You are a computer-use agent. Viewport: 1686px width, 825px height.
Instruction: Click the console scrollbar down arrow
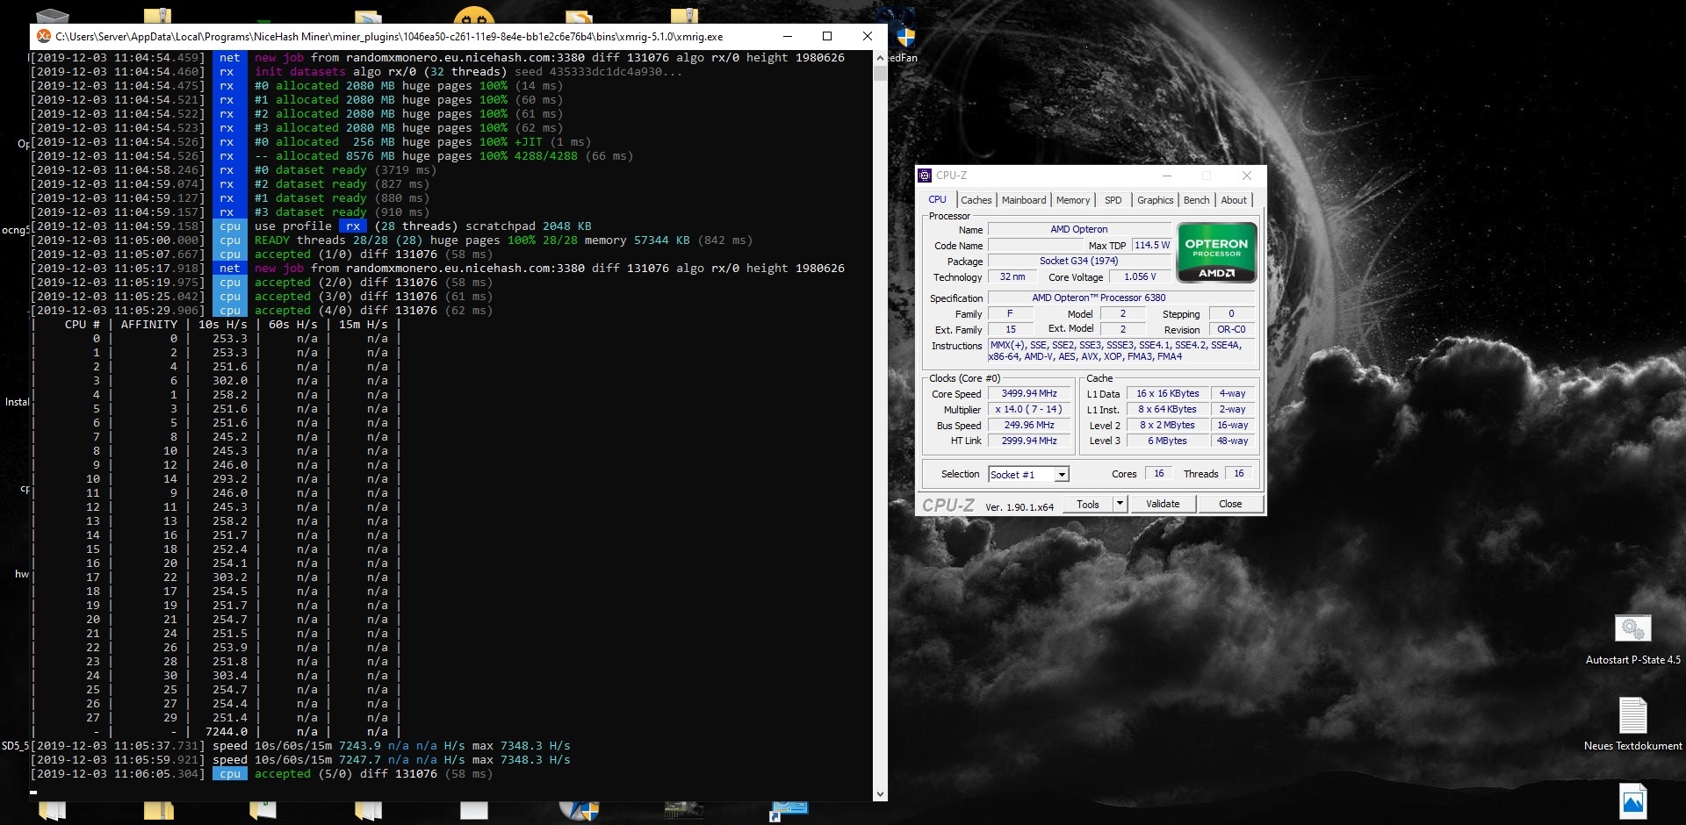pos(881,794)
